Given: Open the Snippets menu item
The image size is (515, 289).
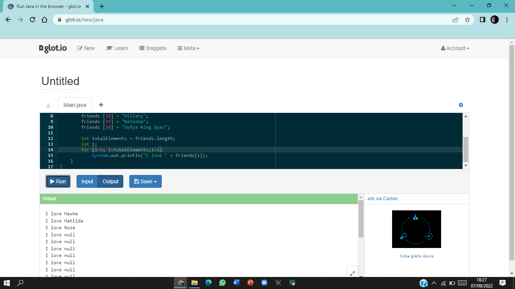Looking at the screenshot, I should point(153,48).
